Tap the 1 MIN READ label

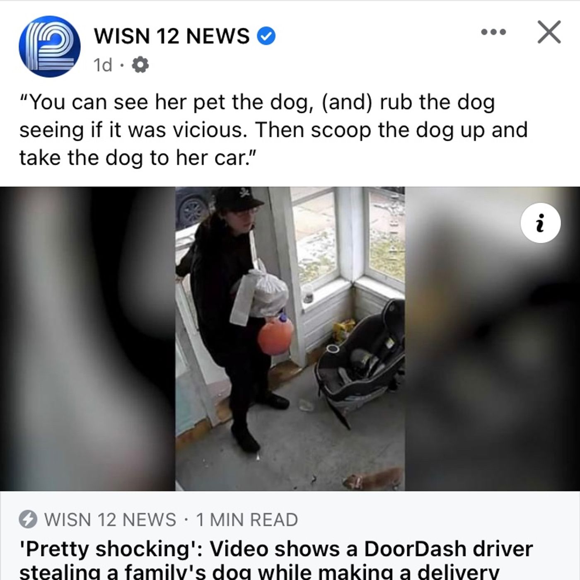coord(247,520)
